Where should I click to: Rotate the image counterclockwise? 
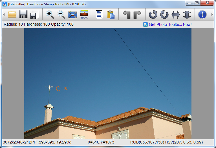153,14
